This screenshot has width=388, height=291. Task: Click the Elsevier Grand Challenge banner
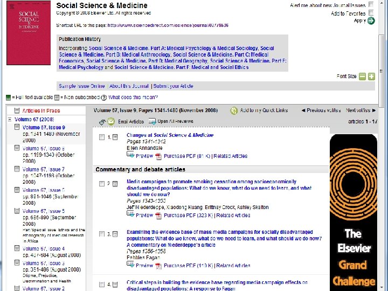coord(354,212)
